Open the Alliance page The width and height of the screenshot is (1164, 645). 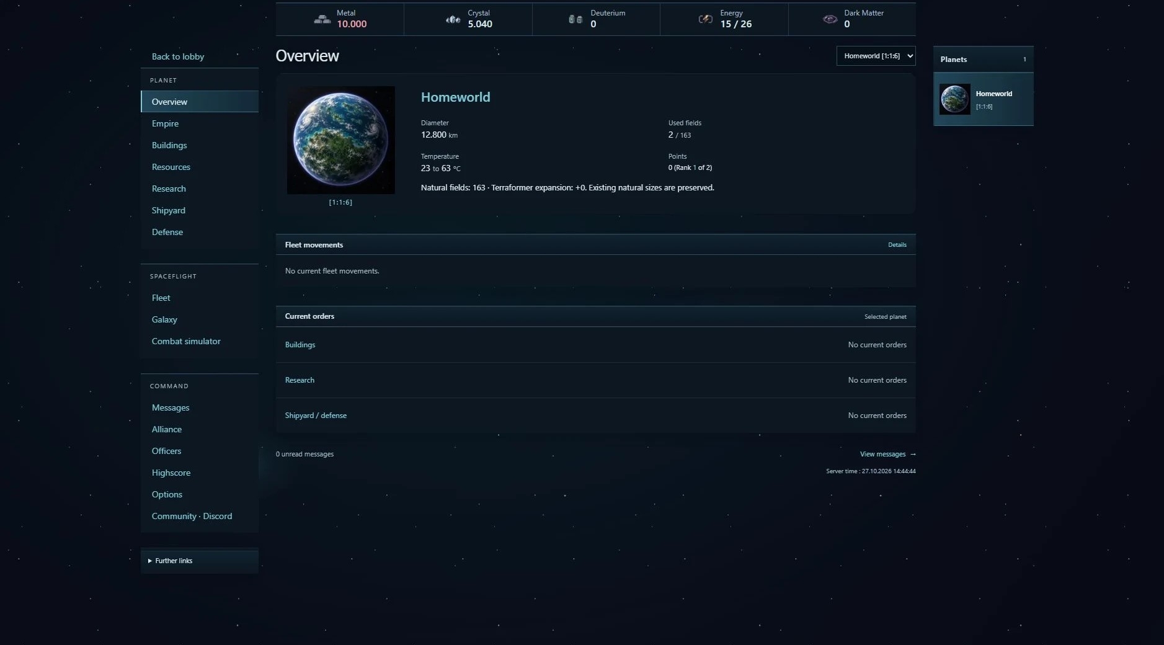[x=200, y=429]
